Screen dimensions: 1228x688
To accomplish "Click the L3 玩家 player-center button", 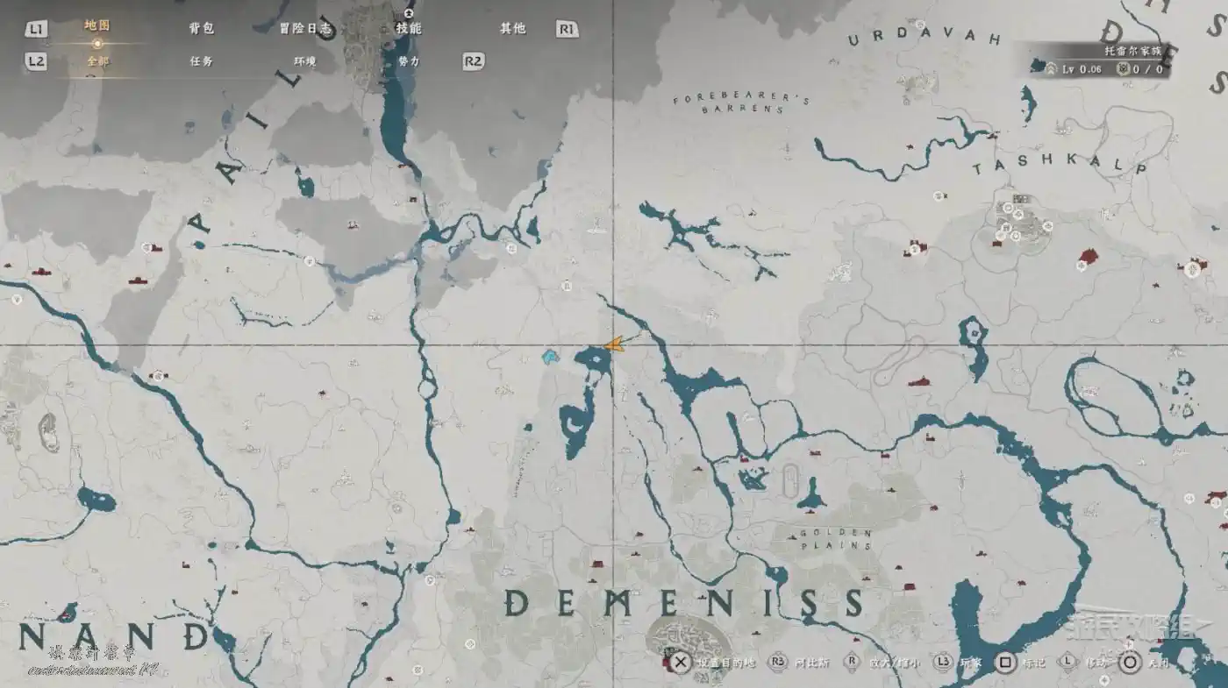I will click(944, 663).
